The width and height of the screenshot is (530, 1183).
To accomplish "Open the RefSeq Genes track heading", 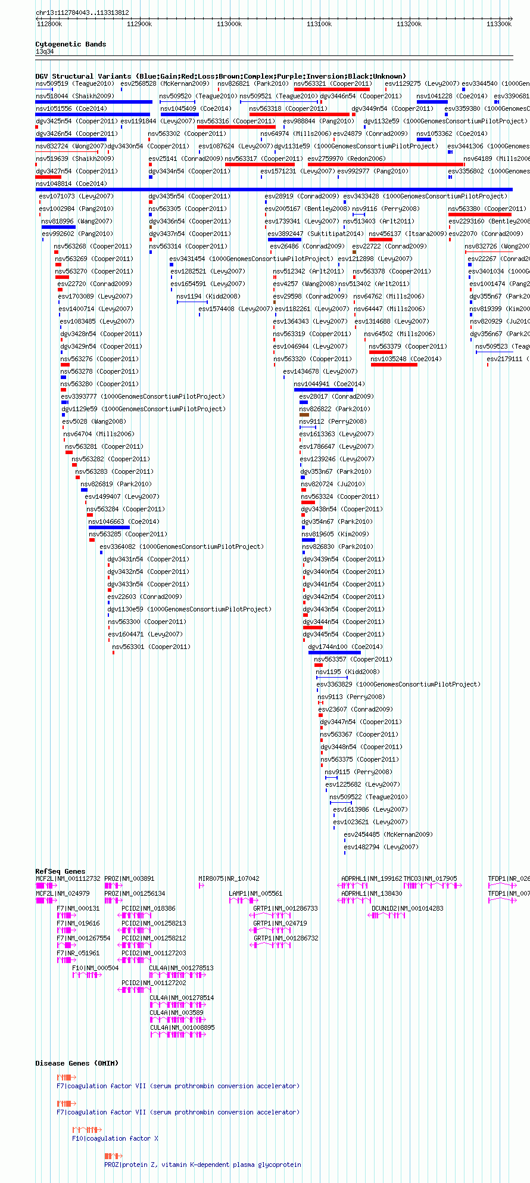I will [x=60, y=871].
